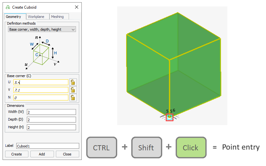Switch to the Meshing tab
266x166 pixels.
[x=59, y=17]
